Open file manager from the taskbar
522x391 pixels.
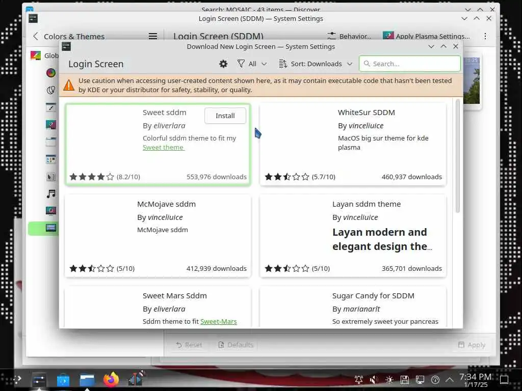coord(87,379)
